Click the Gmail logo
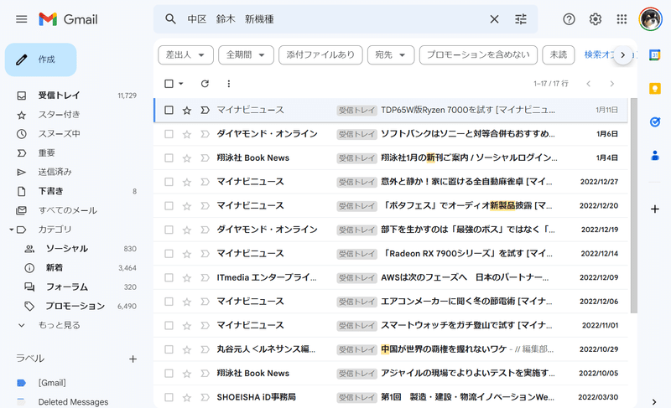671x408 pixels. 68,19
